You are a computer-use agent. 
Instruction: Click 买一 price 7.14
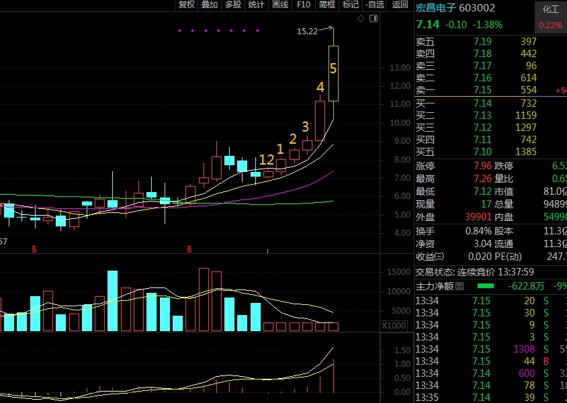click(x=482, y=103)
